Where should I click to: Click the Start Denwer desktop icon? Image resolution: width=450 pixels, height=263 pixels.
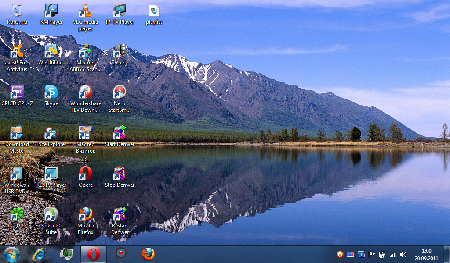point(120,133)
